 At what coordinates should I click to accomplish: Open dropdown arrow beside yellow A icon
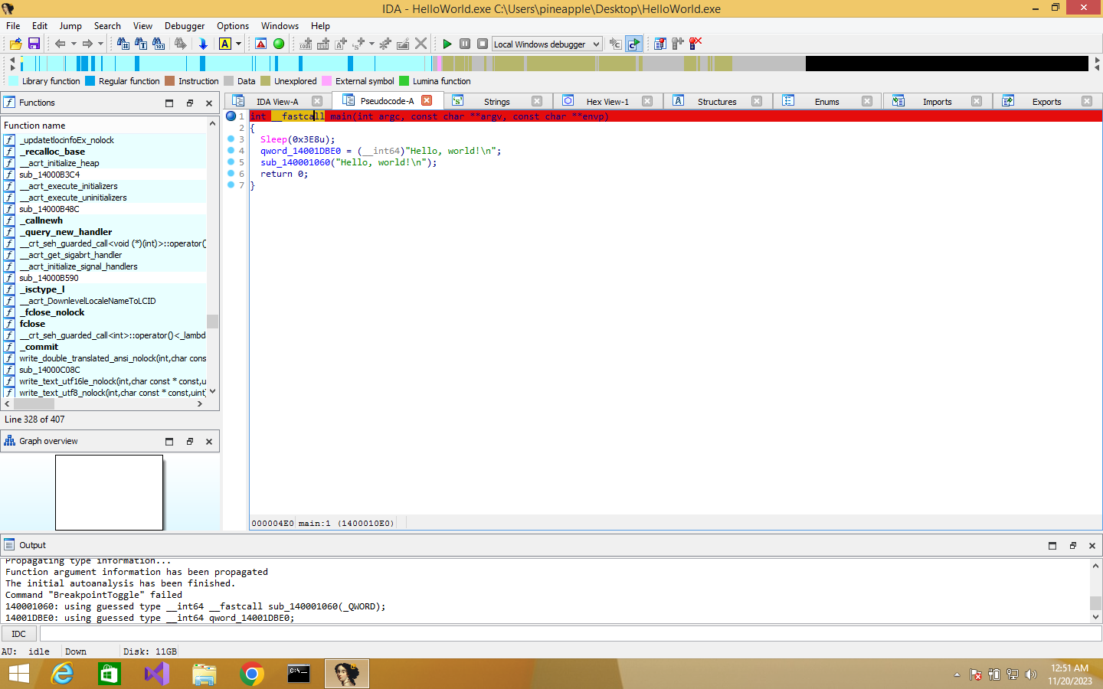pyautogui.click(x=238, y=44)
